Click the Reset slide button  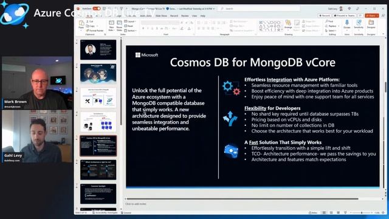[x=129, y=26]
